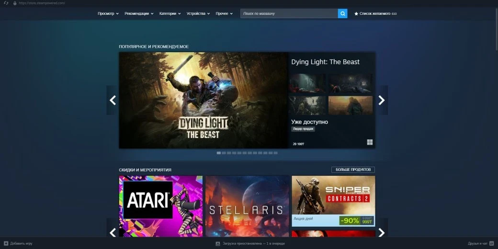
Task: Open the Рекомендации dropdown
Action: pos(139,13)
